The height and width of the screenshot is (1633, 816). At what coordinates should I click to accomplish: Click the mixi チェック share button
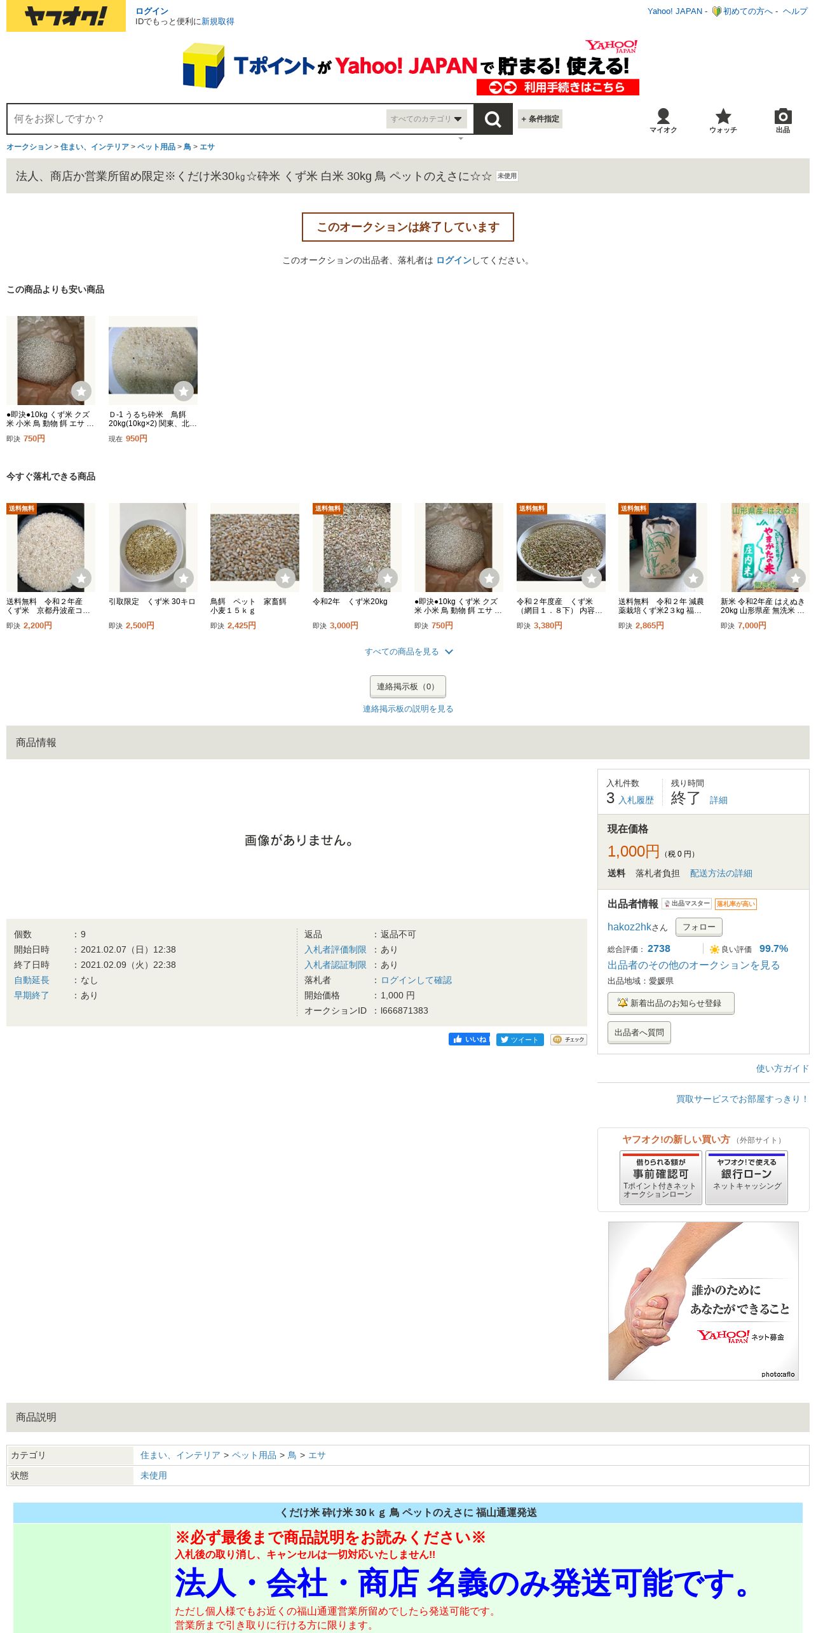[568, 1039]
